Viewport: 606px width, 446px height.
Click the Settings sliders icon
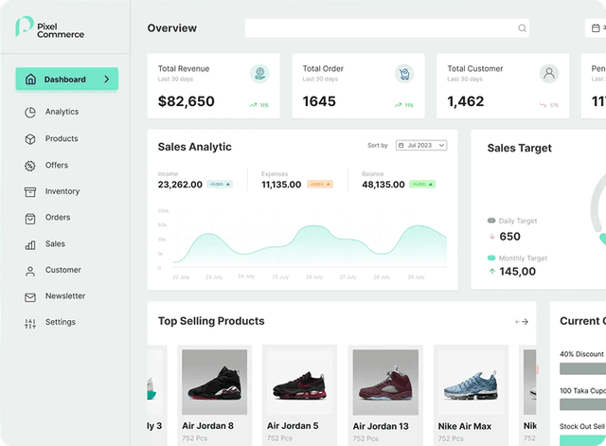click(x=30, y=323)
